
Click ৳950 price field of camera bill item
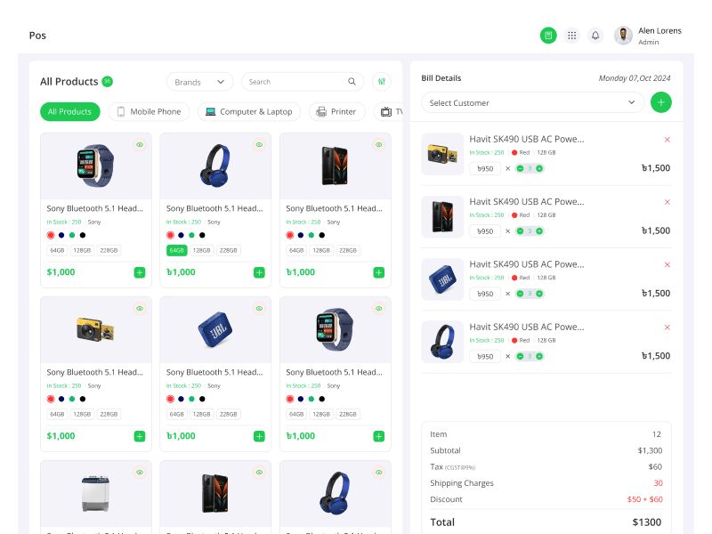(x=485, y=168)
